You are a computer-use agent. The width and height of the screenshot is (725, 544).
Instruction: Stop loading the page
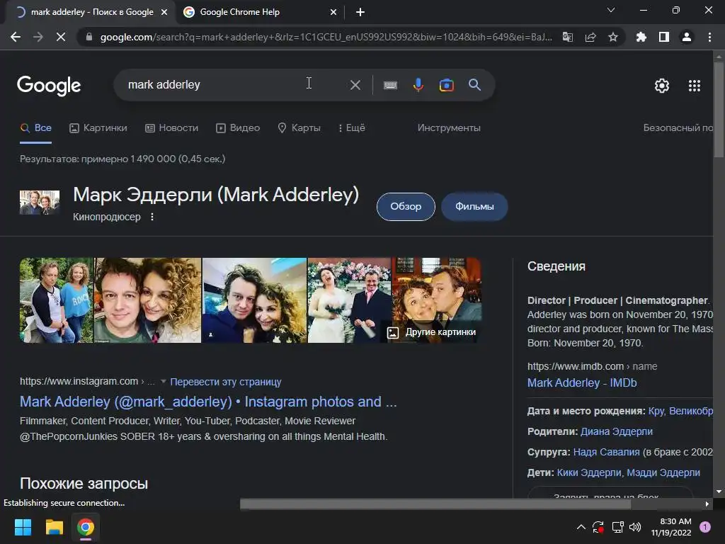pos(61,37)
